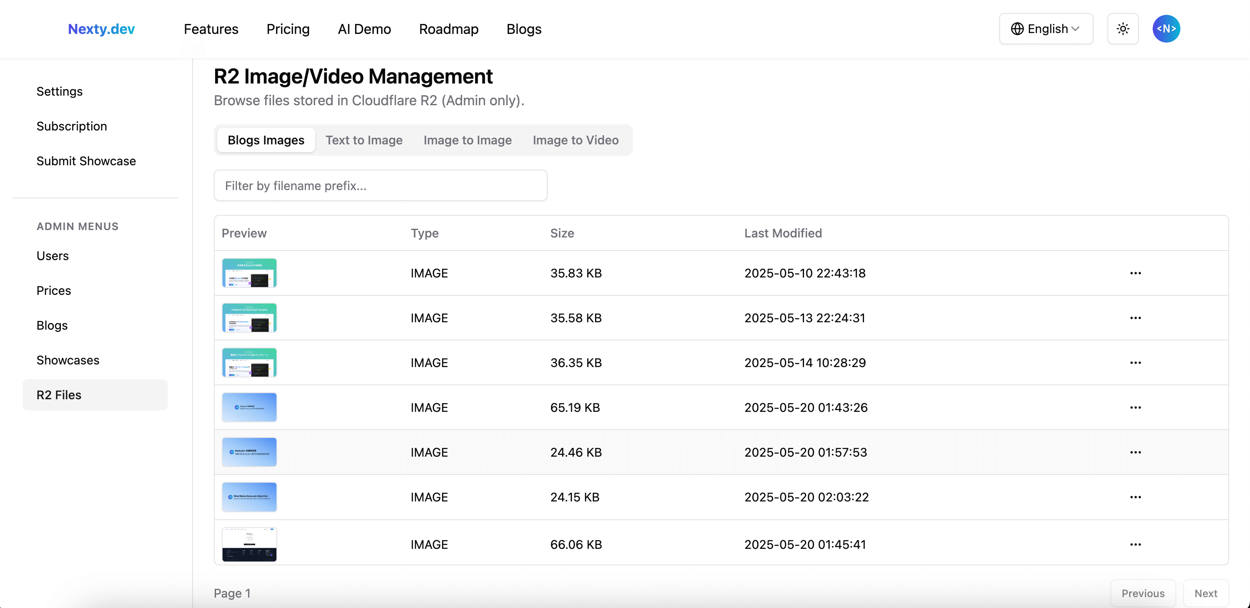Viewport: 1250px width, 608px height.
Task: Open the Subscription sidebar item
Action: (72, 126)
